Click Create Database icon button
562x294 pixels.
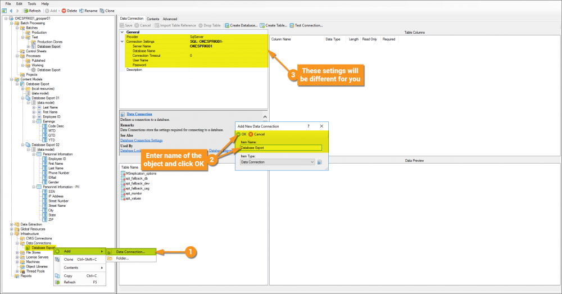[227, 25]
